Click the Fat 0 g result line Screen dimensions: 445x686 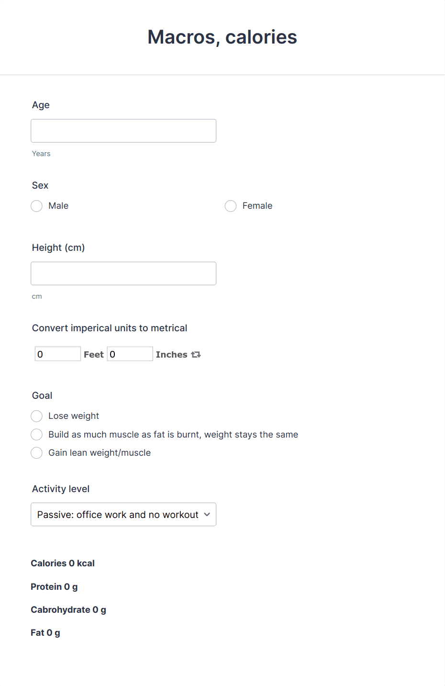click(x=45, y=632)
